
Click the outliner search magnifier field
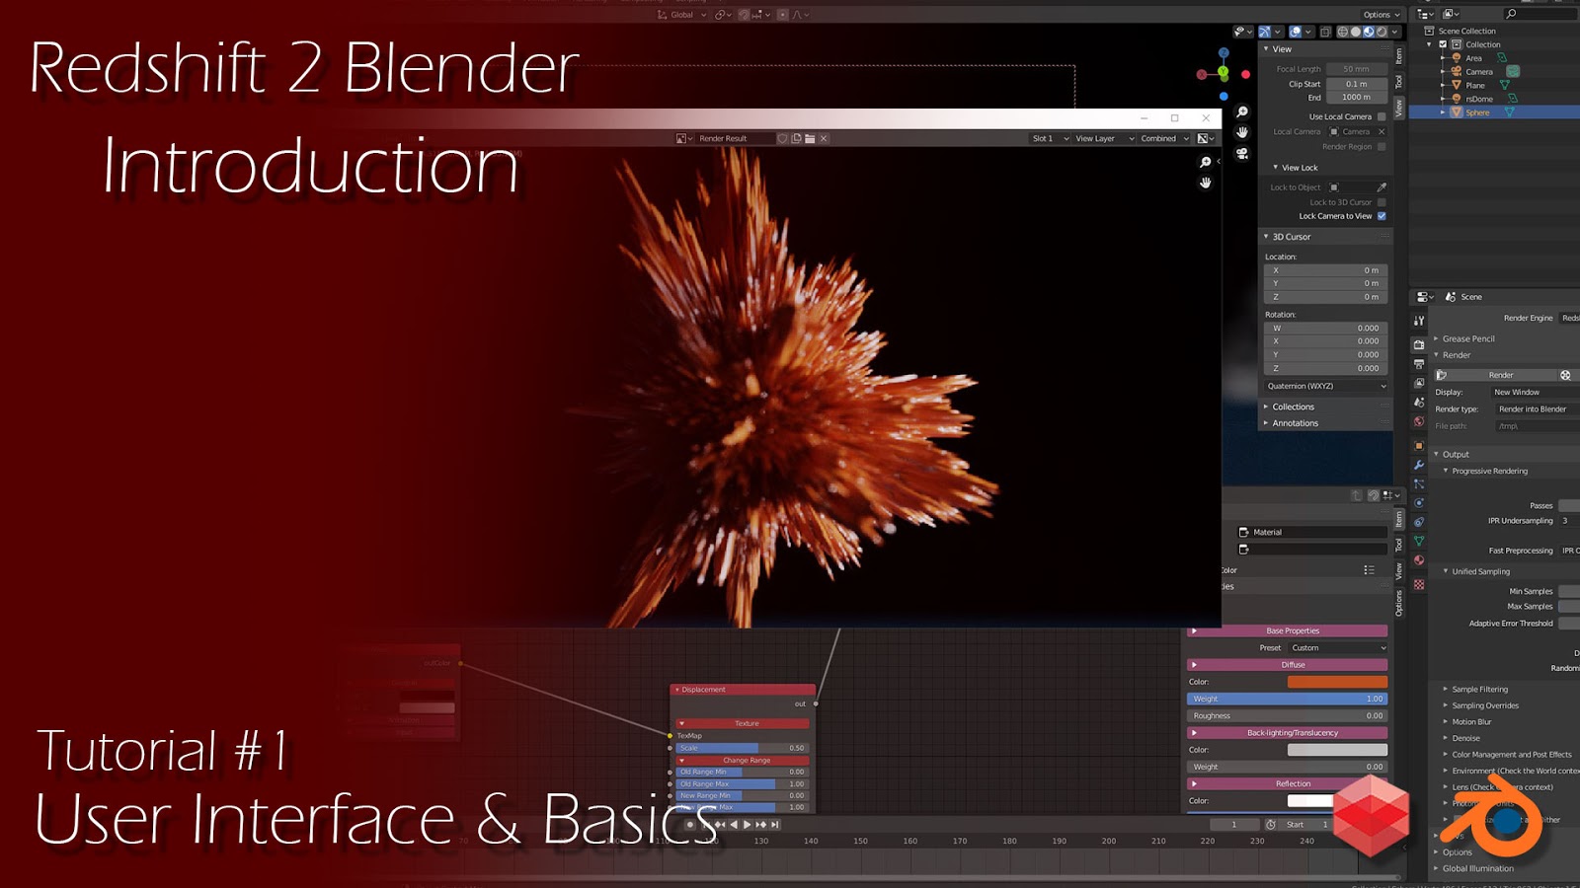pyautogui.click(x=1540, y=14)
